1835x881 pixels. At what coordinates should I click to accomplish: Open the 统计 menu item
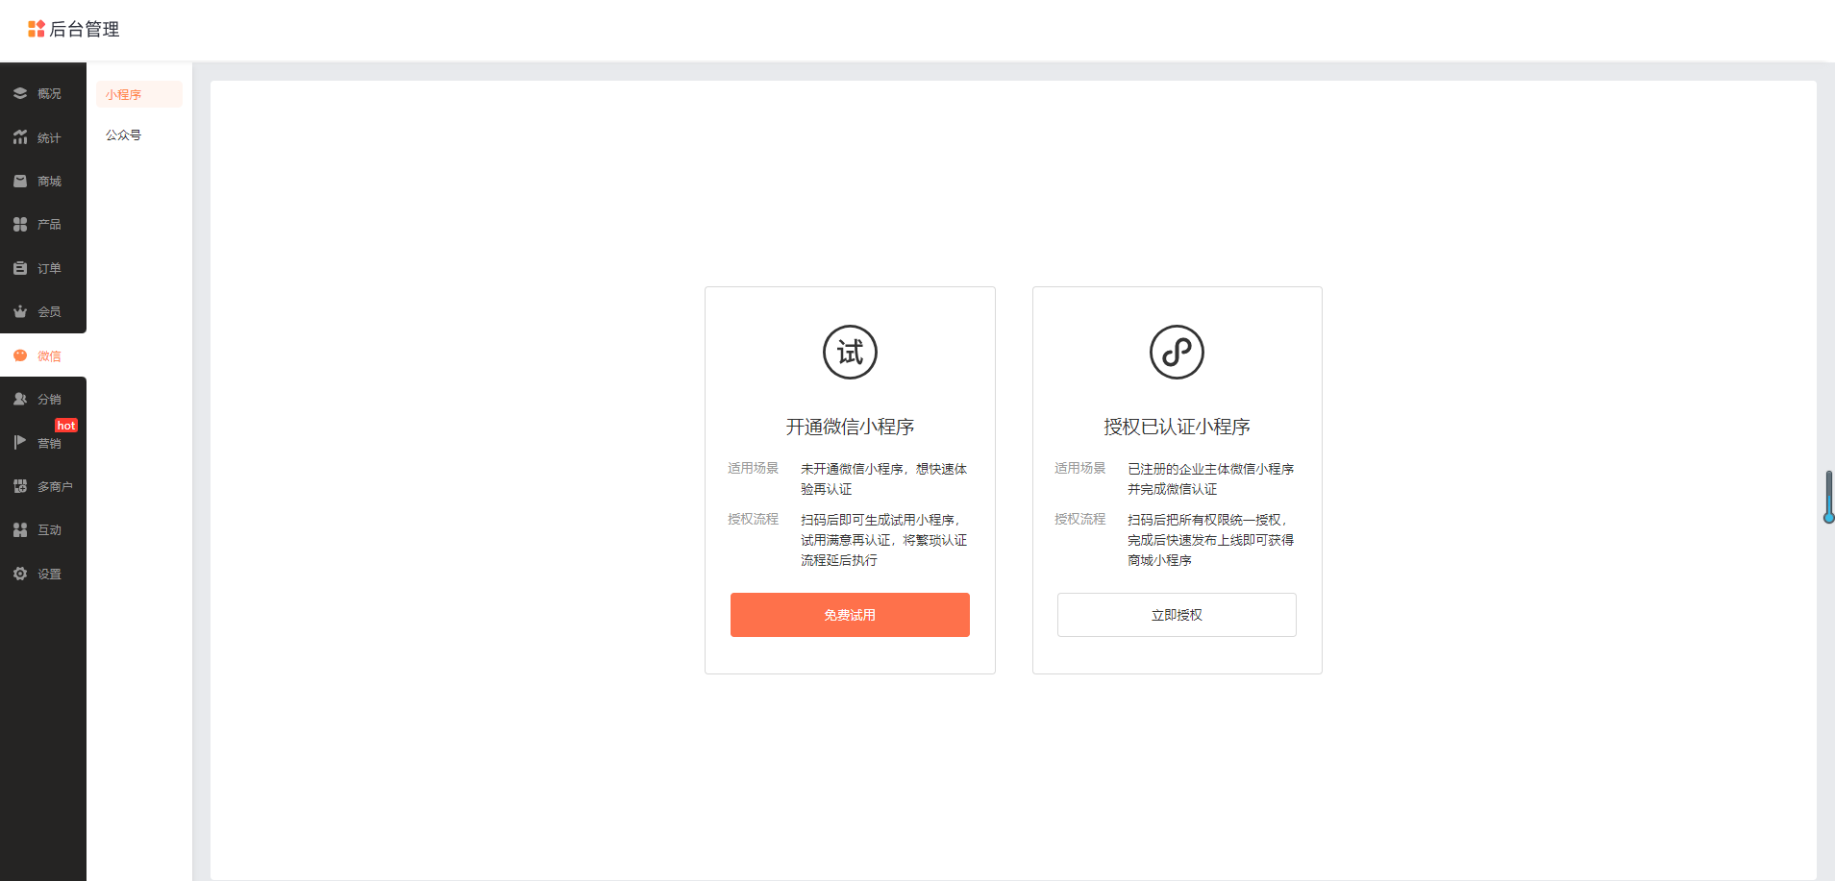coord(43,137)
